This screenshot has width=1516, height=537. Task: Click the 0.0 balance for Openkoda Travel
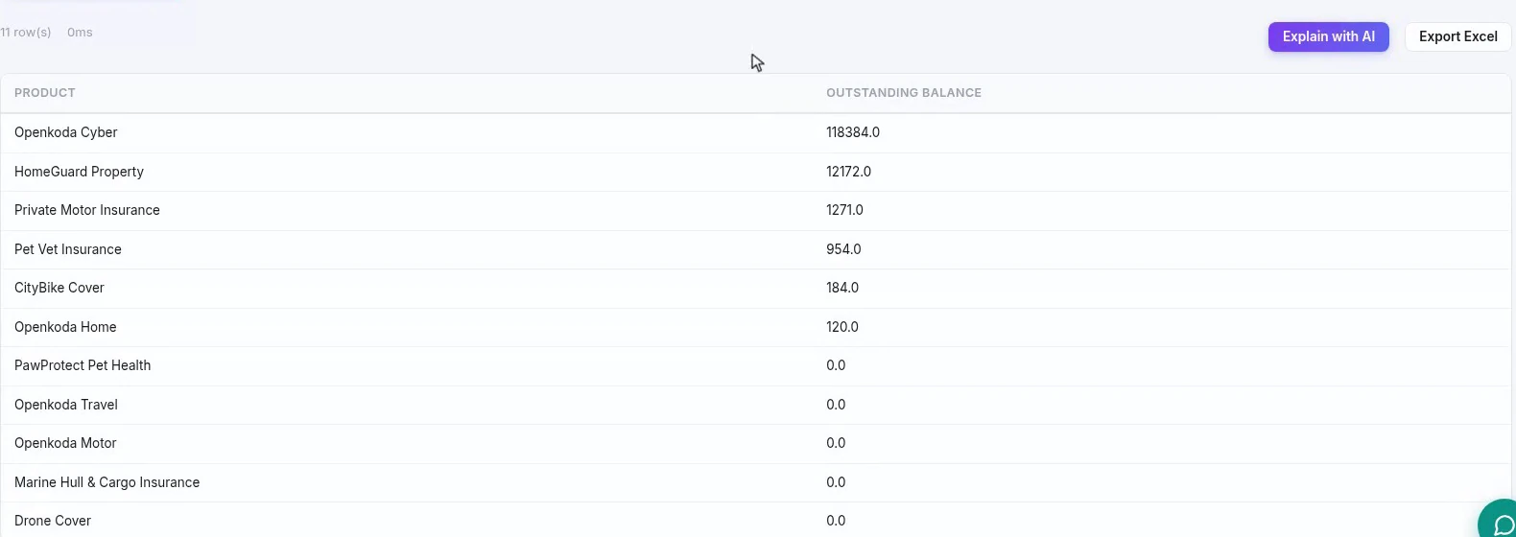[x=837, y=405]
